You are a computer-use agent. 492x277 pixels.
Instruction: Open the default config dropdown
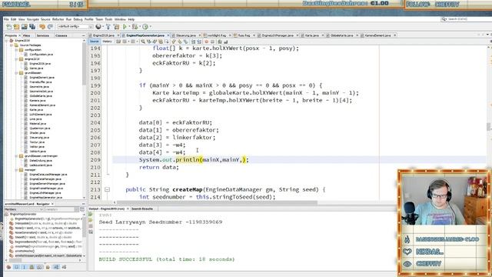pos(75,27)
